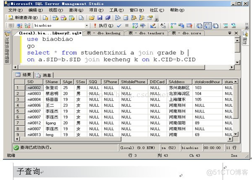
Task: Click the results grid horizontal scrollbar thumb
Action: pyautogui.click(x=71, y=139)
